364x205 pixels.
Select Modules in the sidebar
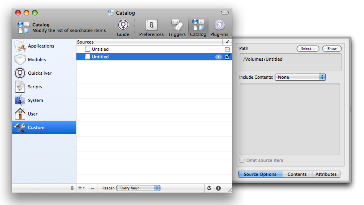(x=44, y=60)
